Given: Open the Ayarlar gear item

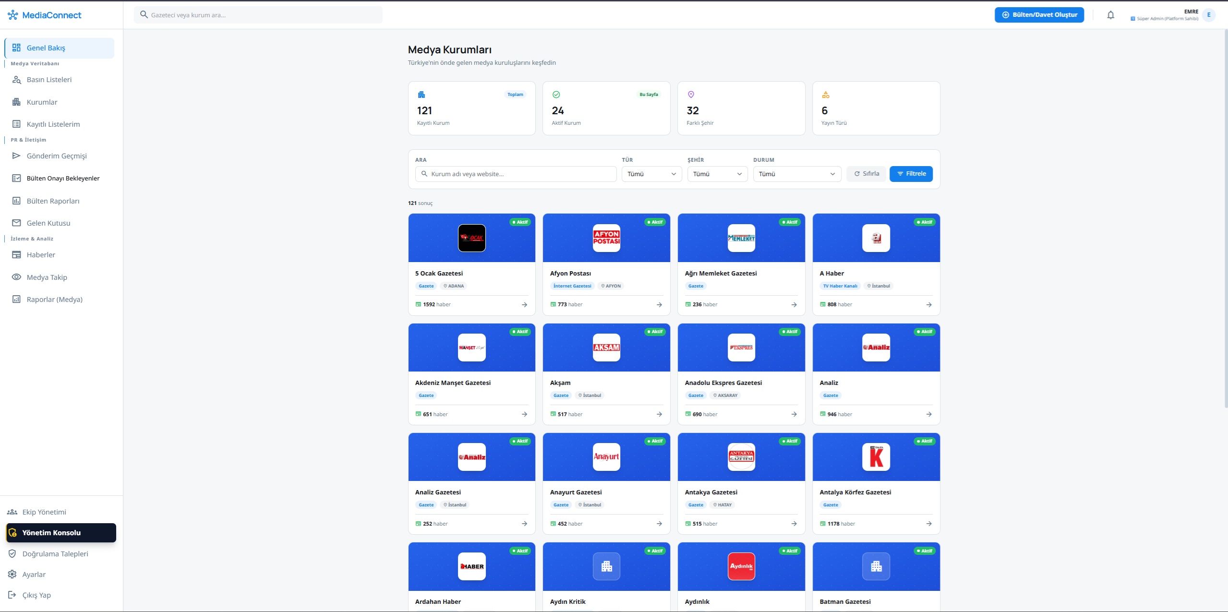Looking at the screenshot, I should point(34,574).
